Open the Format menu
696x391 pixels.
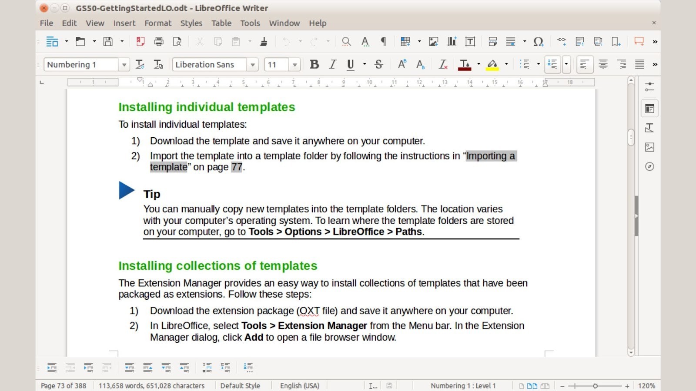tap(158, 23)
